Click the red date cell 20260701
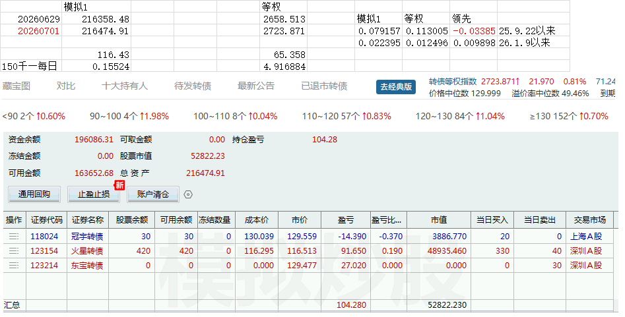 coord(39,31)
